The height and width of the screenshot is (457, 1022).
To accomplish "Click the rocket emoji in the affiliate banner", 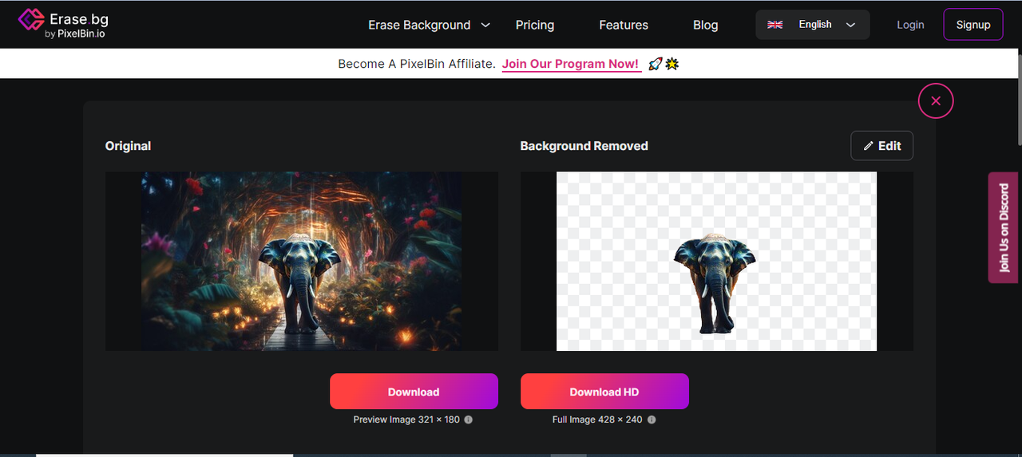I will (655, 64).
